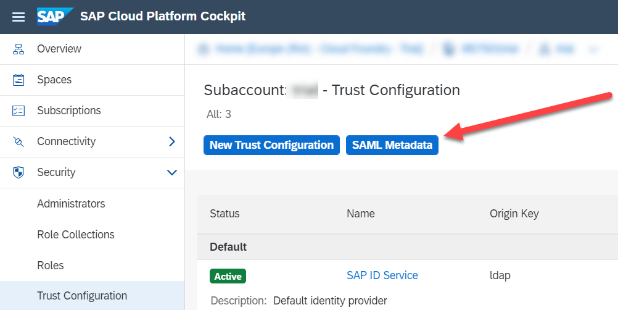The width and height of the screenshot is (618, 310).
Task: Collapse the Security section chevron
Action: (x=172, y=172)
